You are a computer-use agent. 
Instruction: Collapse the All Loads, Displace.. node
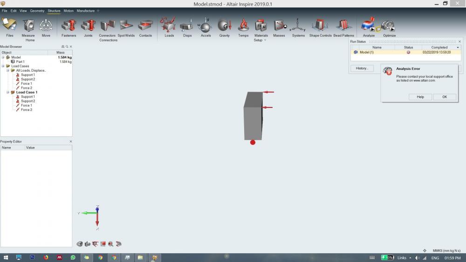(x=8, y=70)
